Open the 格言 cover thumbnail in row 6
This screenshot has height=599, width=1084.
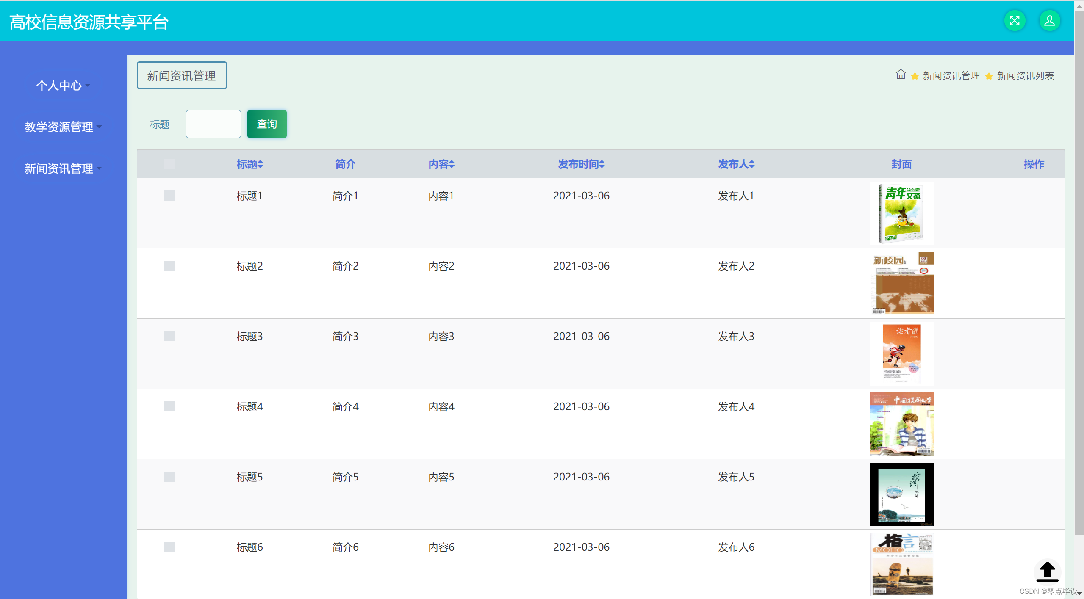(901, 564)
